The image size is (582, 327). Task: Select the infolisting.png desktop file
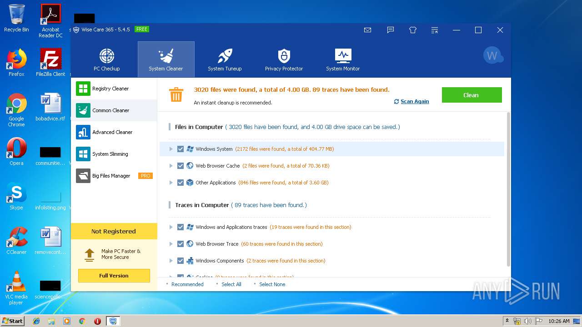point(50,200)
